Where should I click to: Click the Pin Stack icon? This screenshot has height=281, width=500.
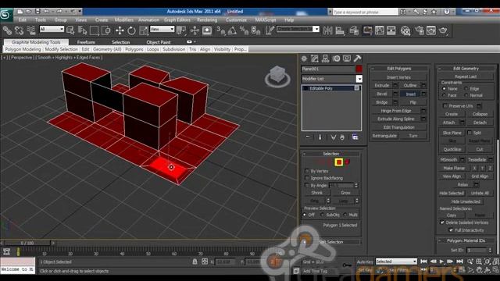point(307,137)
